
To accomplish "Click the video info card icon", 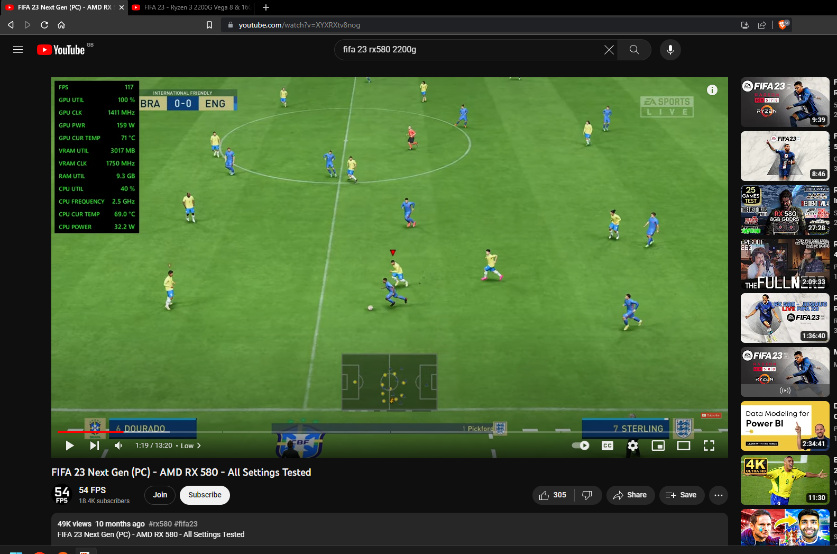I will point(712,90).
